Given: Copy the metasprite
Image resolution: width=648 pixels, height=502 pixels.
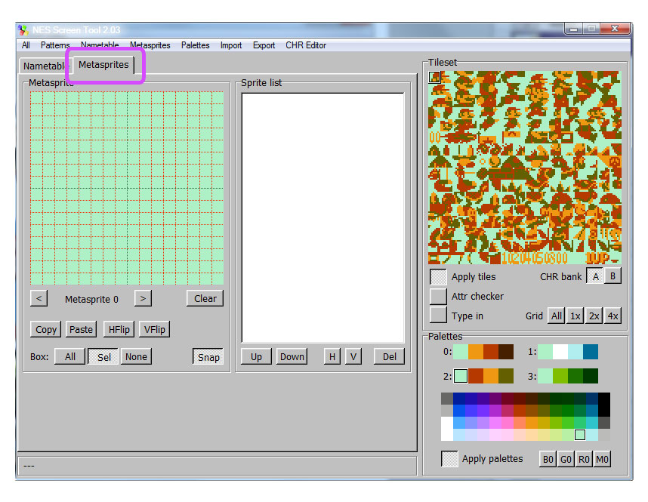Looking at the screenshot, I should pos(46,329).
